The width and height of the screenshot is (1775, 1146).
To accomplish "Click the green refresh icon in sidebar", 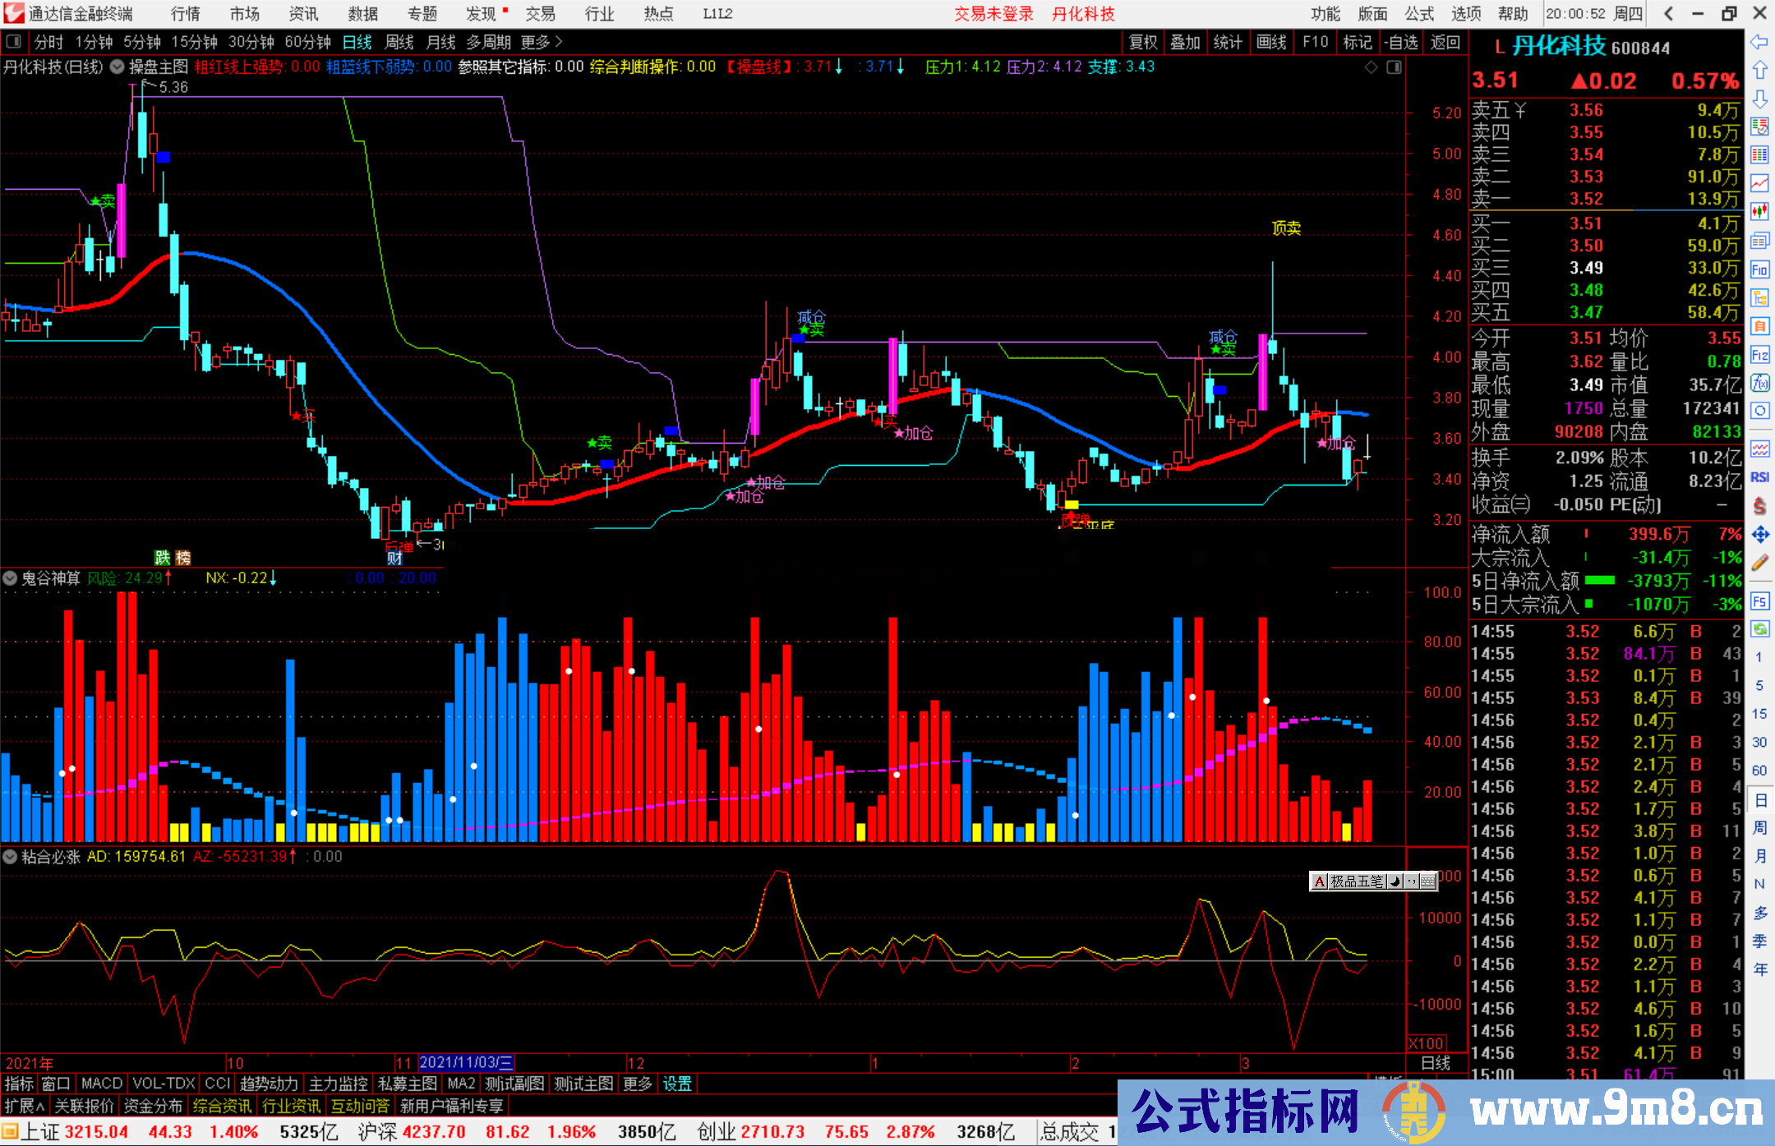I will coord(1759,628).
